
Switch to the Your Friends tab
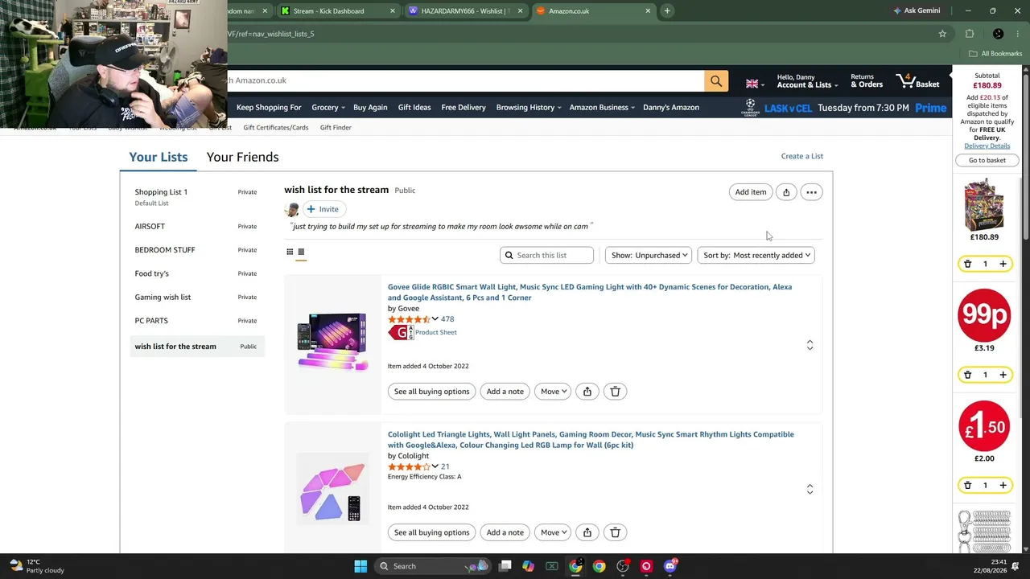click(242, 157)
